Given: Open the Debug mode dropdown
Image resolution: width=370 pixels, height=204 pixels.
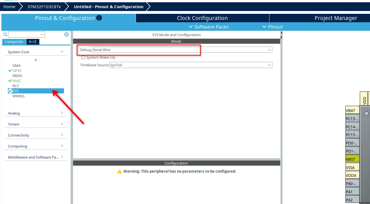Looking at the screenshot, I should (182, 50).
